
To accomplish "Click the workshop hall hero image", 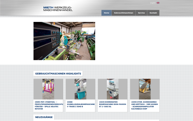I will (64, 41).
